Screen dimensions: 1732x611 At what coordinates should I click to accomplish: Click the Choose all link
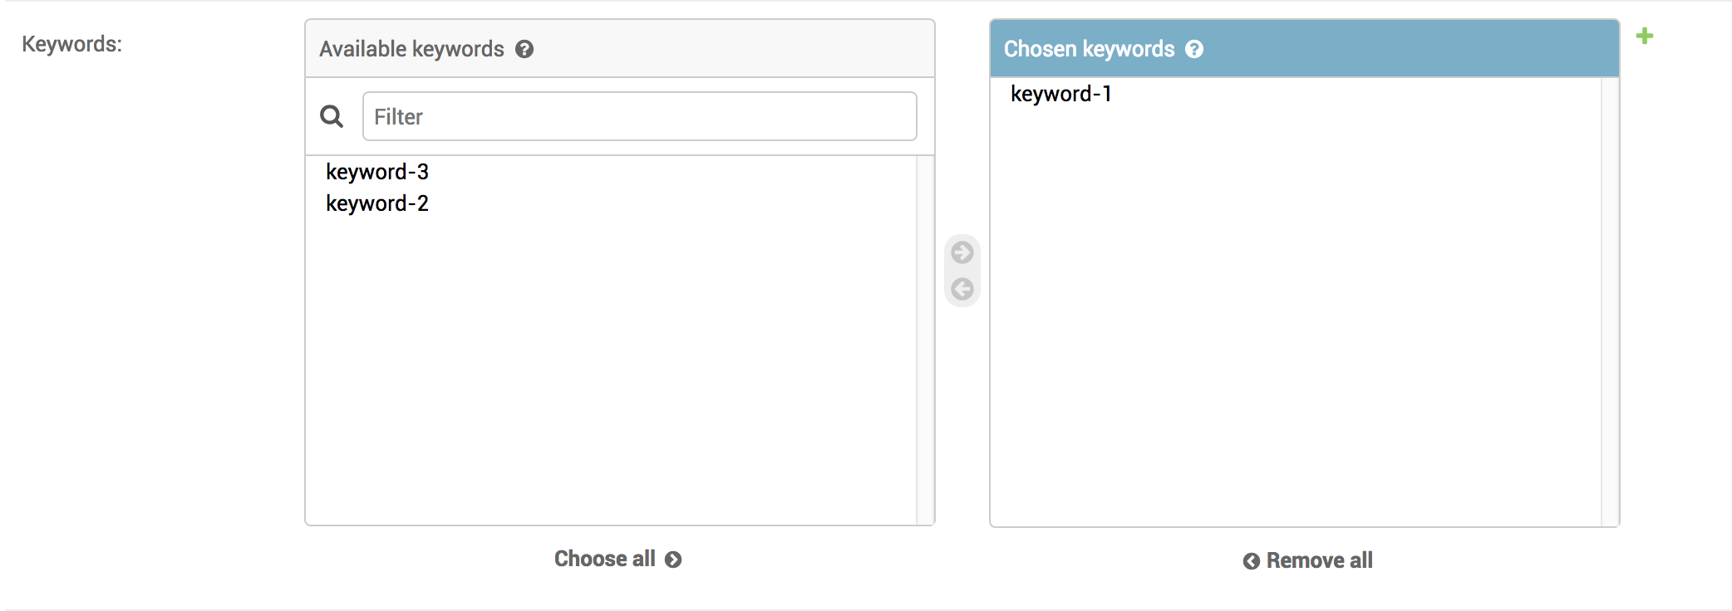(605, 559)
